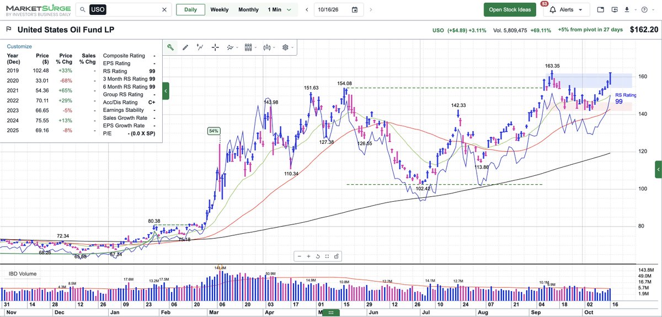Go to next date with right arrow
Viewport: 662px width, 317px height.
pyautogui.click(x=371, y=10)
